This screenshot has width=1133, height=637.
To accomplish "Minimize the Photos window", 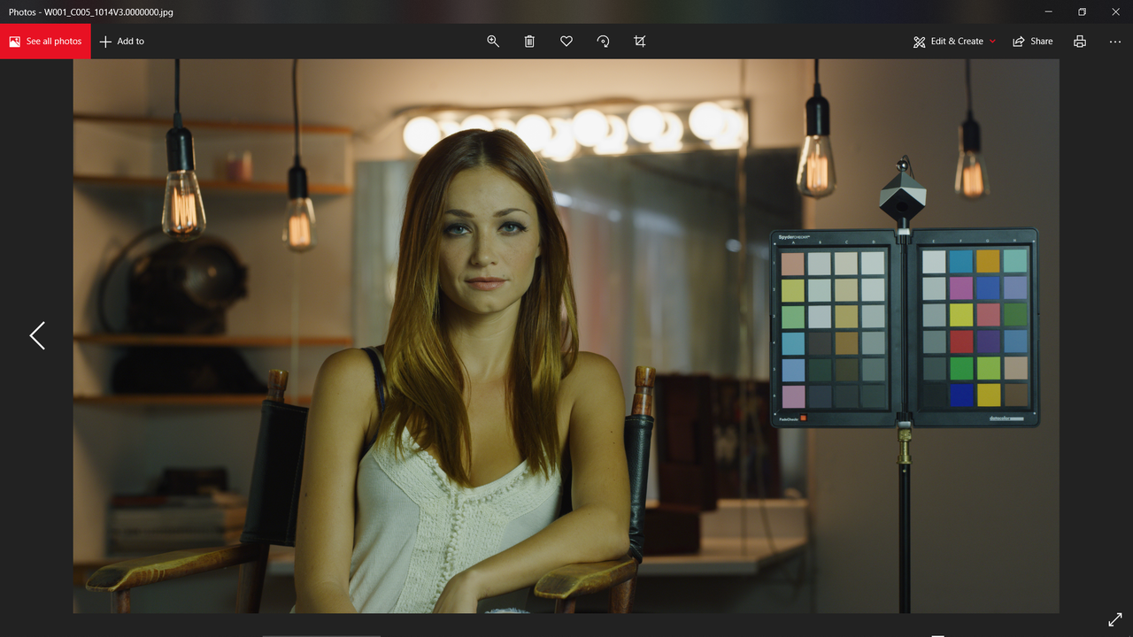I will (1048, 12).
